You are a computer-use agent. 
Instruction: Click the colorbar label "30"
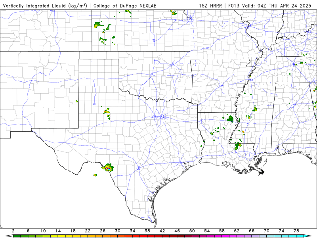tap(118, 231)
